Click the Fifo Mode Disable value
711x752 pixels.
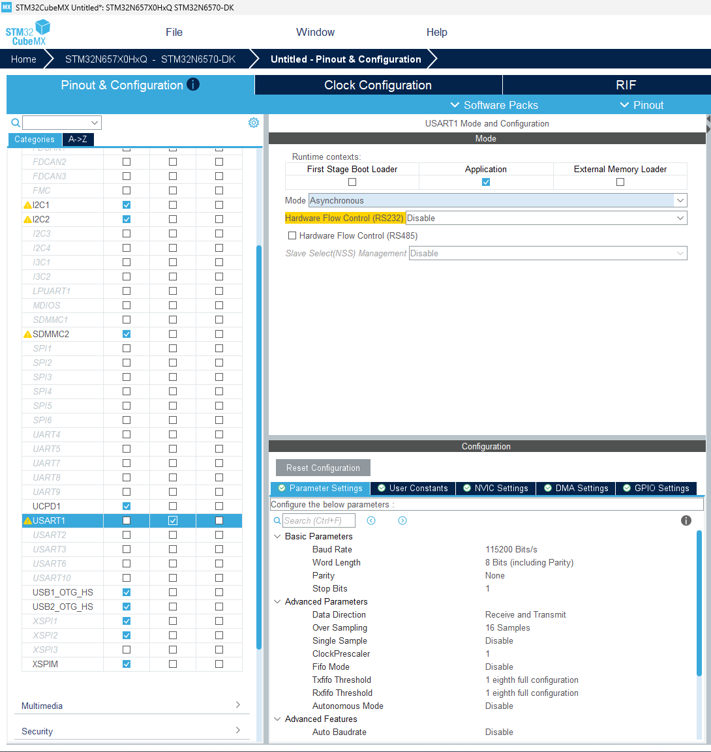[499, 667]
